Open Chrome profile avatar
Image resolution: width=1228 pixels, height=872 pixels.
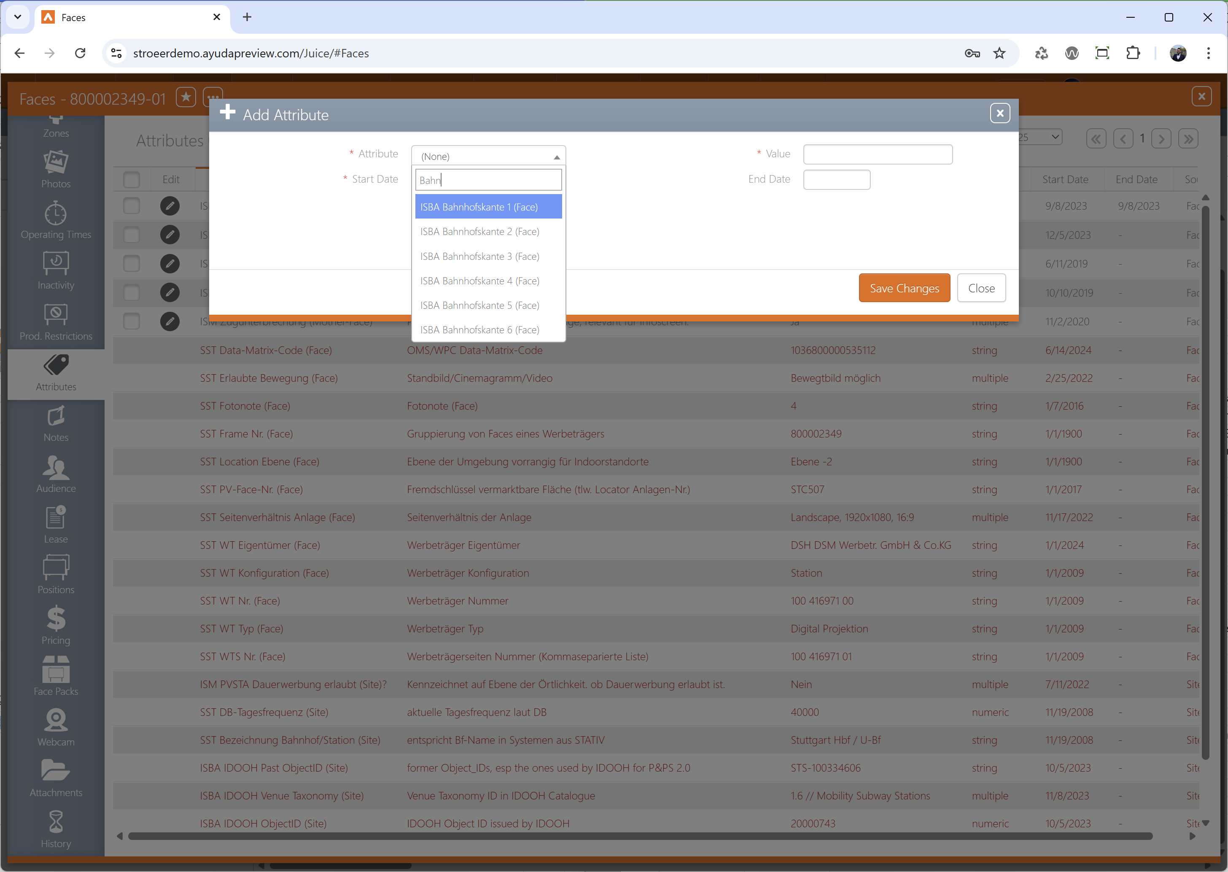(x=1177, y=53)
